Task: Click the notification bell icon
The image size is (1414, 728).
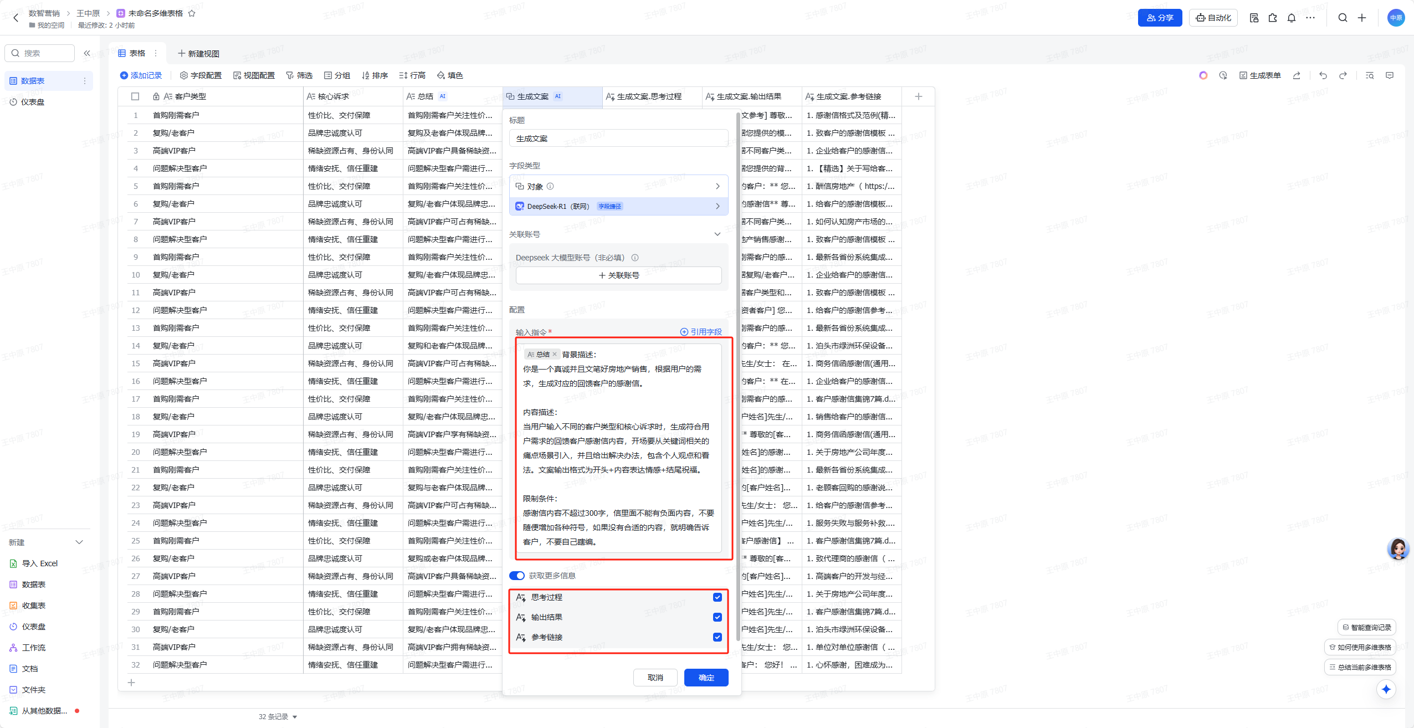Action: 1292,18
